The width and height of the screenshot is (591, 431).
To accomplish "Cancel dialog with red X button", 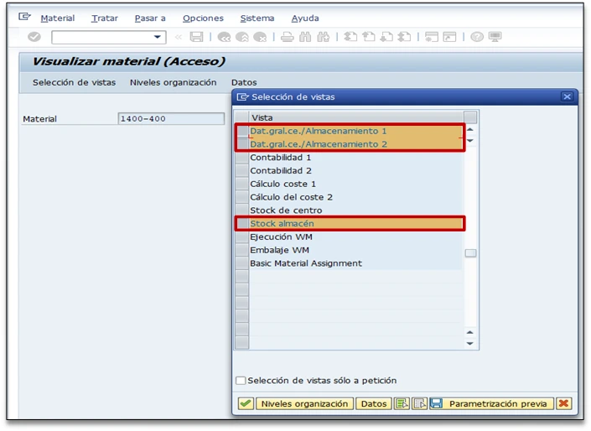I will coord(564,403).
